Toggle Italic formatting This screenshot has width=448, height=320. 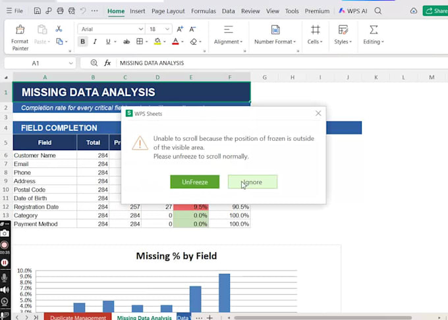pyautogui.click(x=95, y=41)
